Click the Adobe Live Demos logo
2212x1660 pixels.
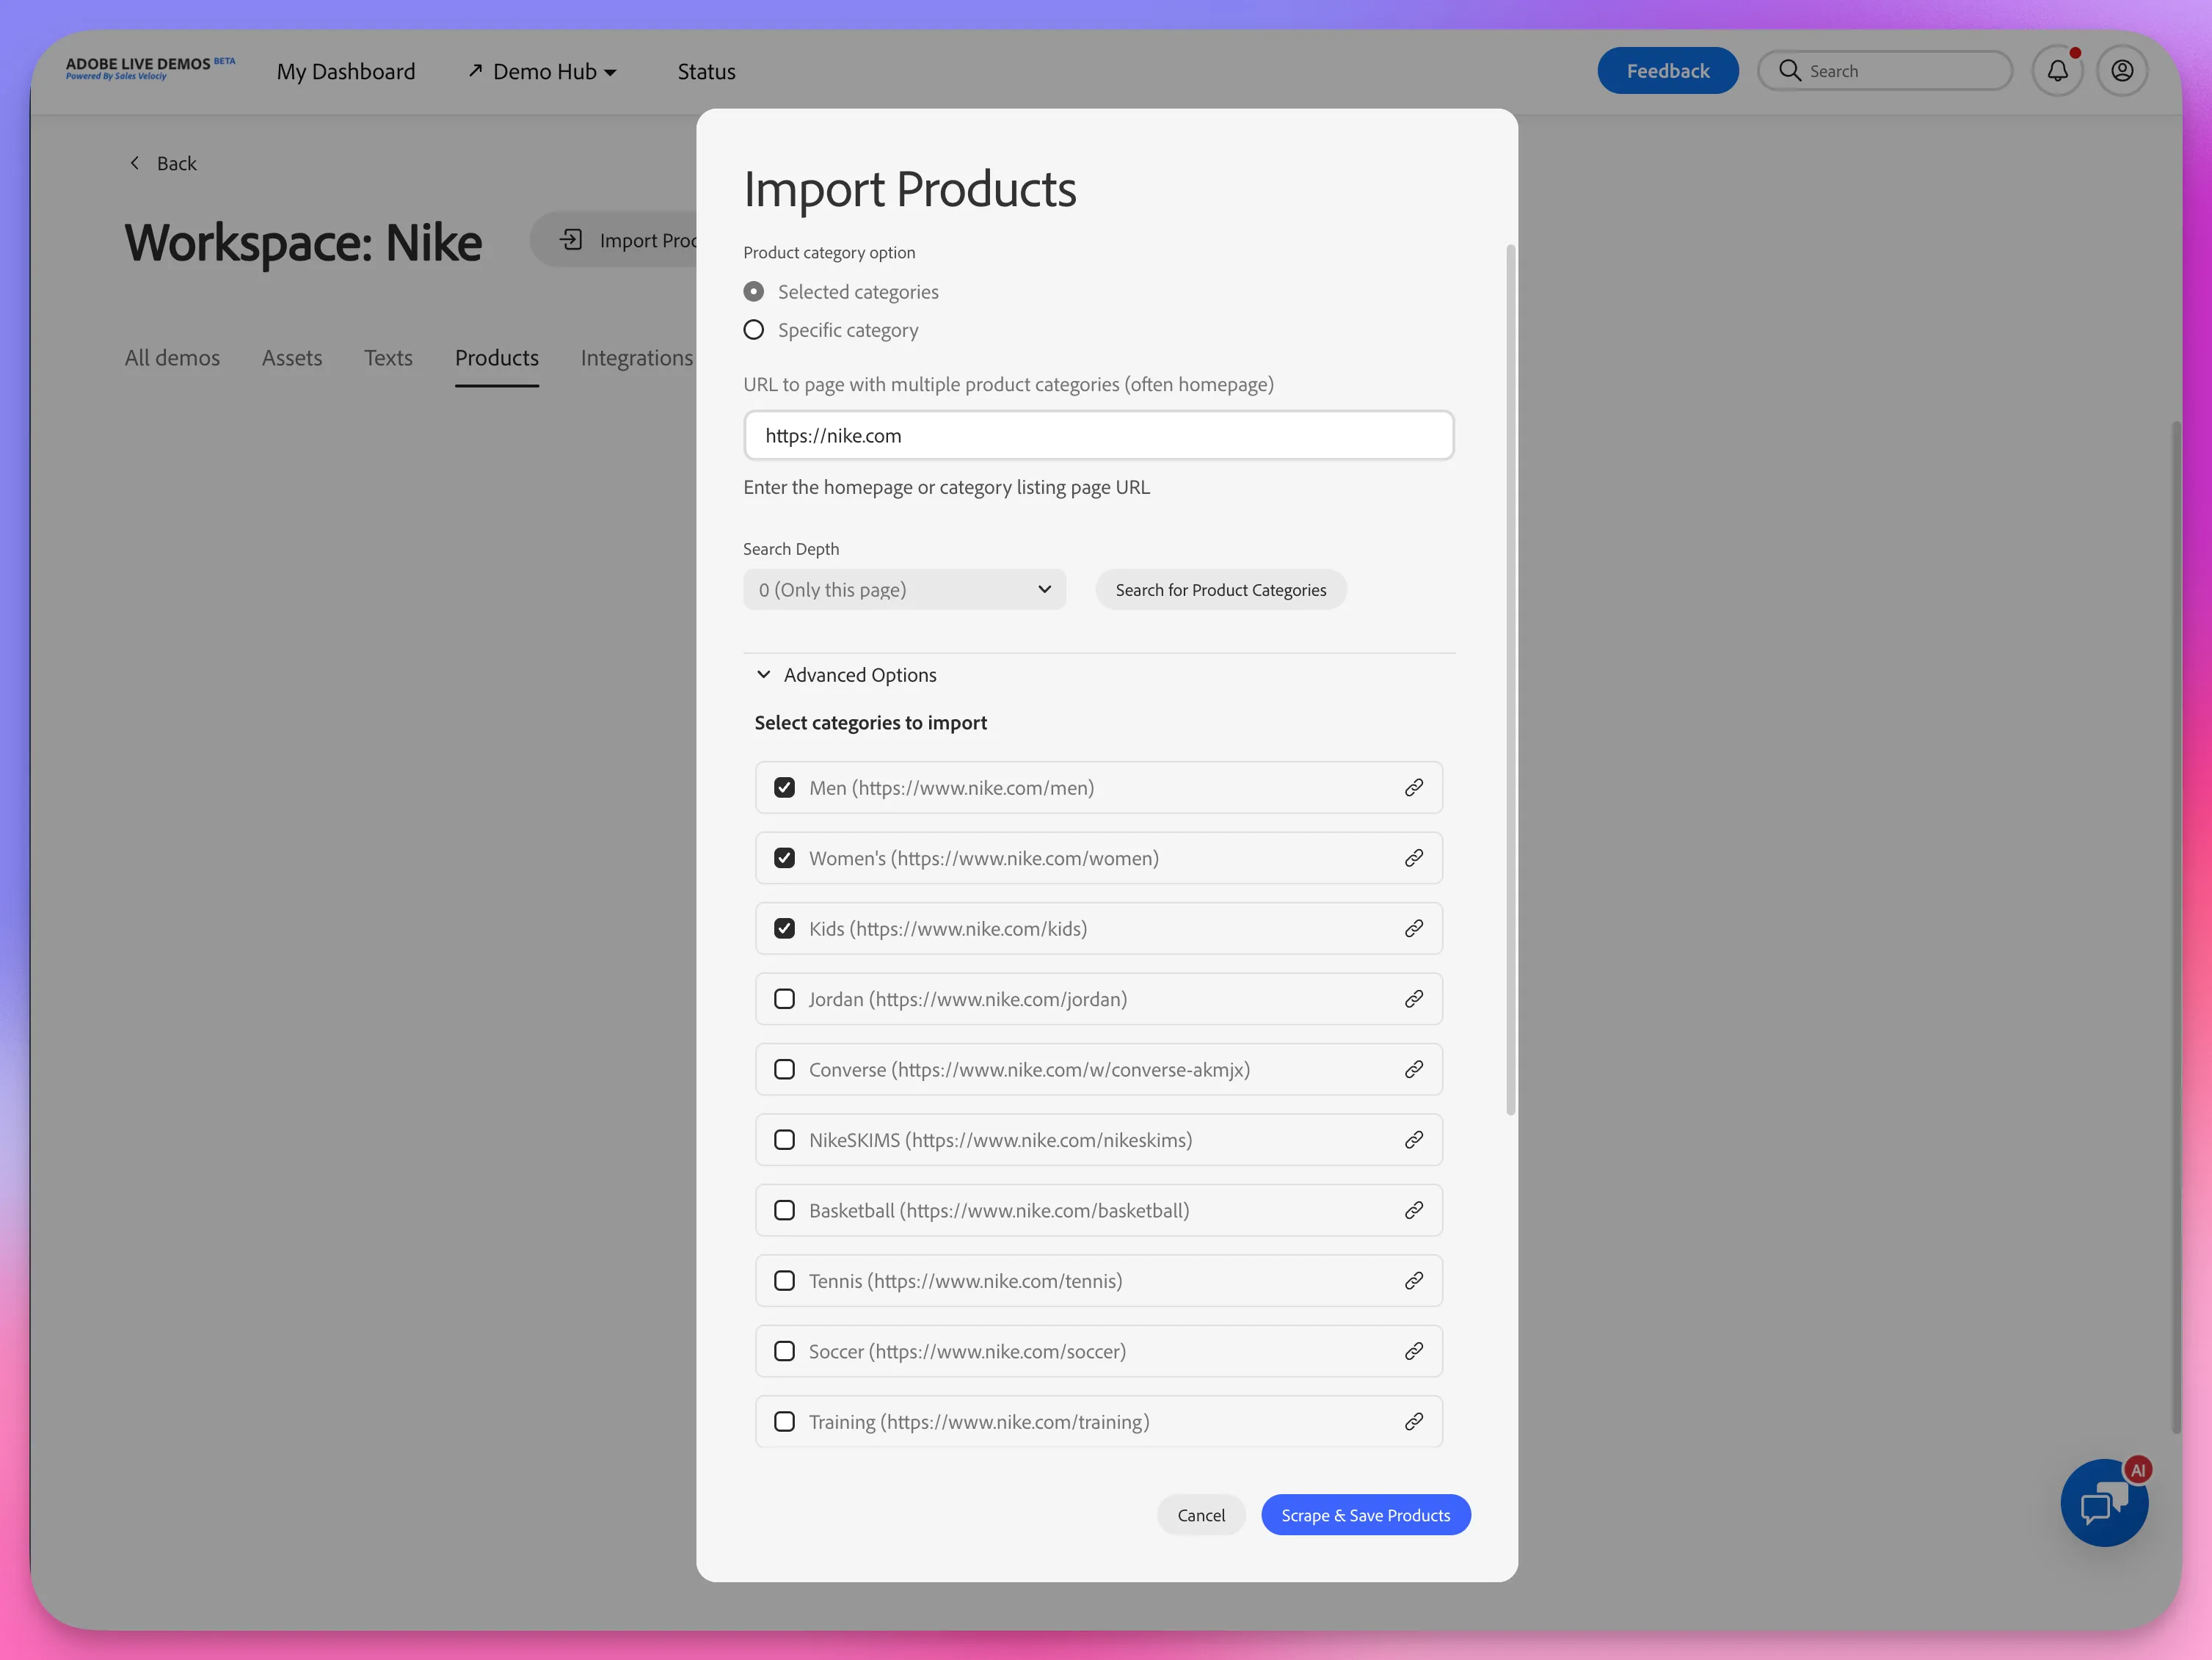coord(150,68)
